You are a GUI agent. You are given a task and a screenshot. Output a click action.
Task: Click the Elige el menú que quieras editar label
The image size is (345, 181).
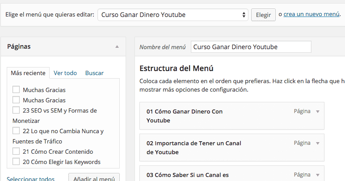pos(50,15)
